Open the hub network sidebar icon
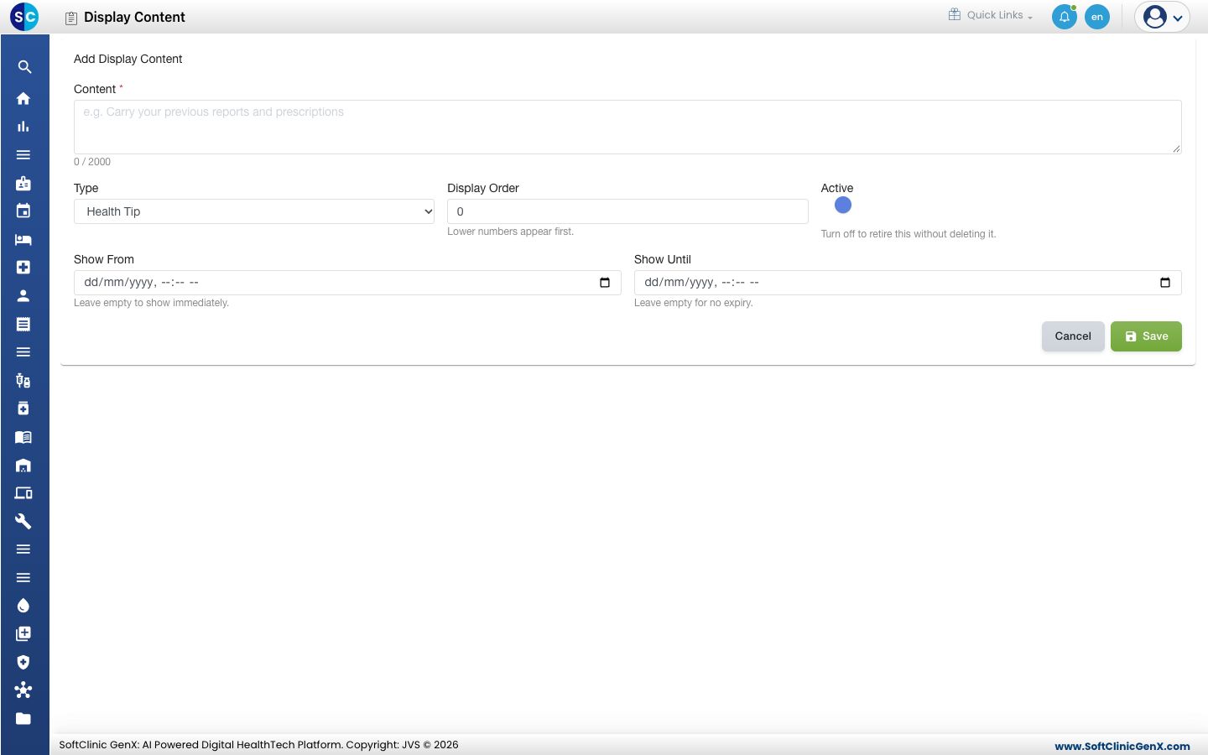Viewport: 1208px width, 755px height. click(x=23, y=690)
